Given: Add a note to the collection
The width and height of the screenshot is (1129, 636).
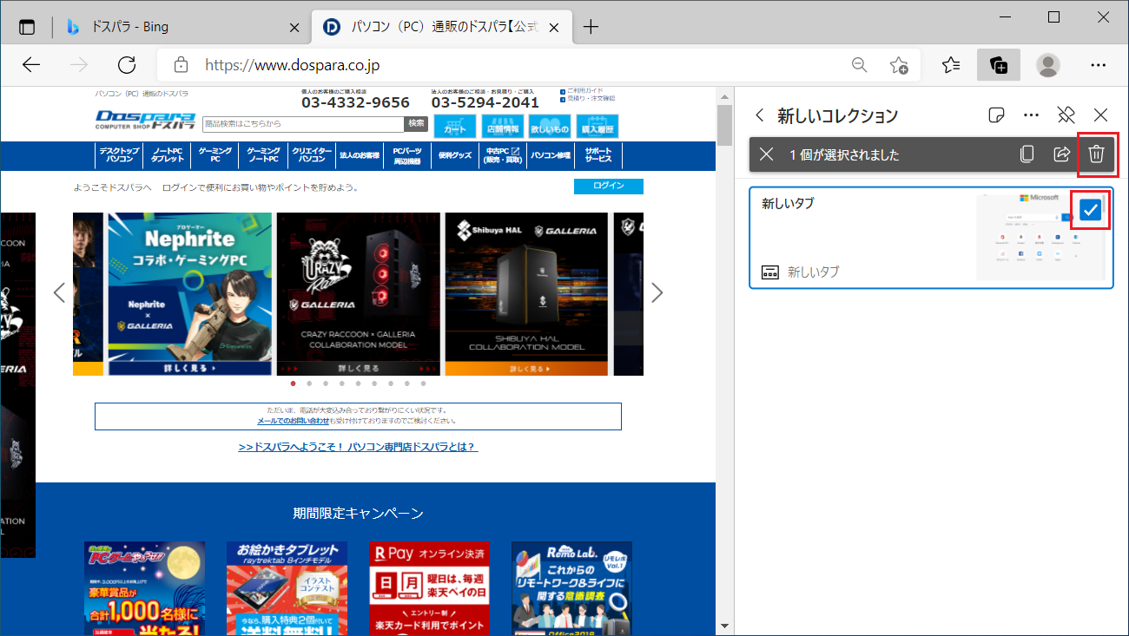Looking at the screenshot, I should [997, 115].
